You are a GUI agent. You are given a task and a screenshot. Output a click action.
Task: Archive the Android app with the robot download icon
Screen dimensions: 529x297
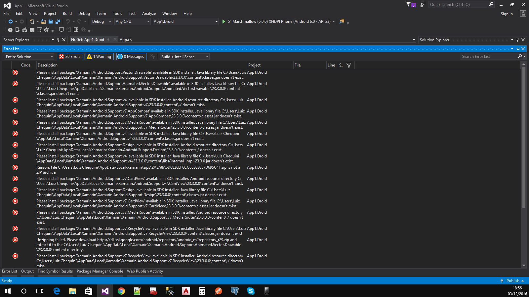(x=25, y=30)
